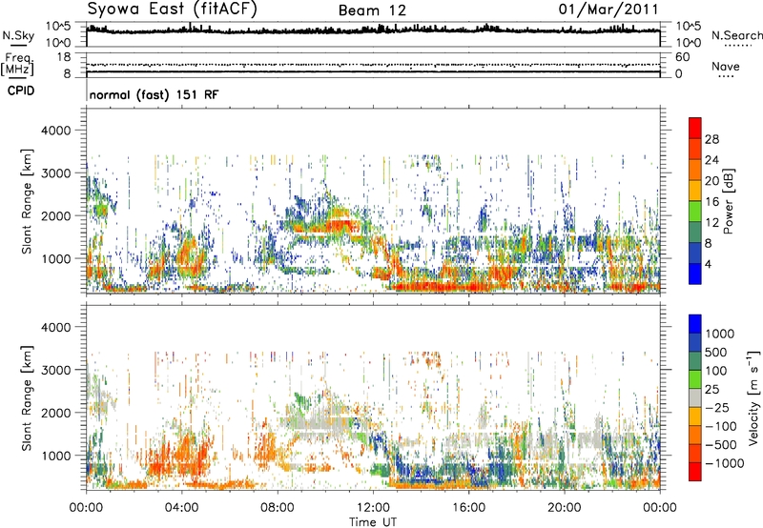763x528 pixels.
Task: Click the '60' Nave axis tick
Action: tap(682, 57)
